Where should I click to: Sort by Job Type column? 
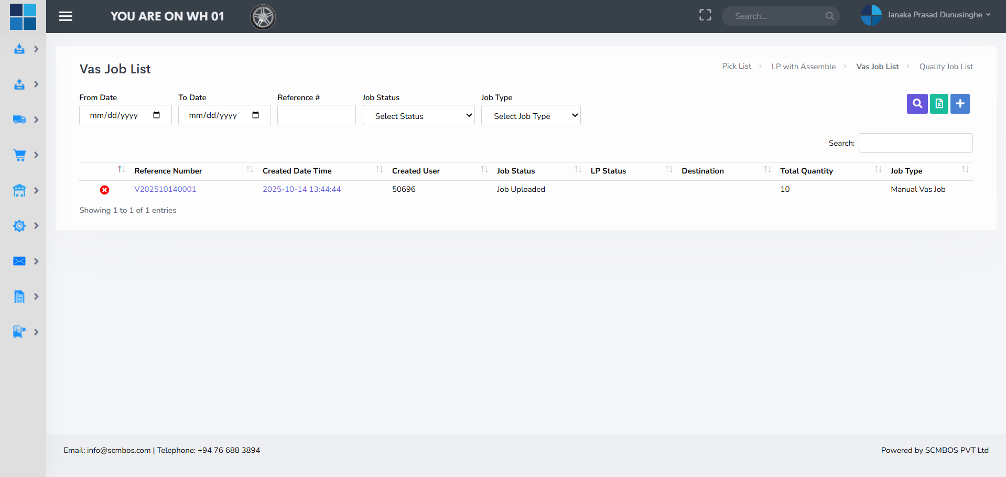coord(929,171)
